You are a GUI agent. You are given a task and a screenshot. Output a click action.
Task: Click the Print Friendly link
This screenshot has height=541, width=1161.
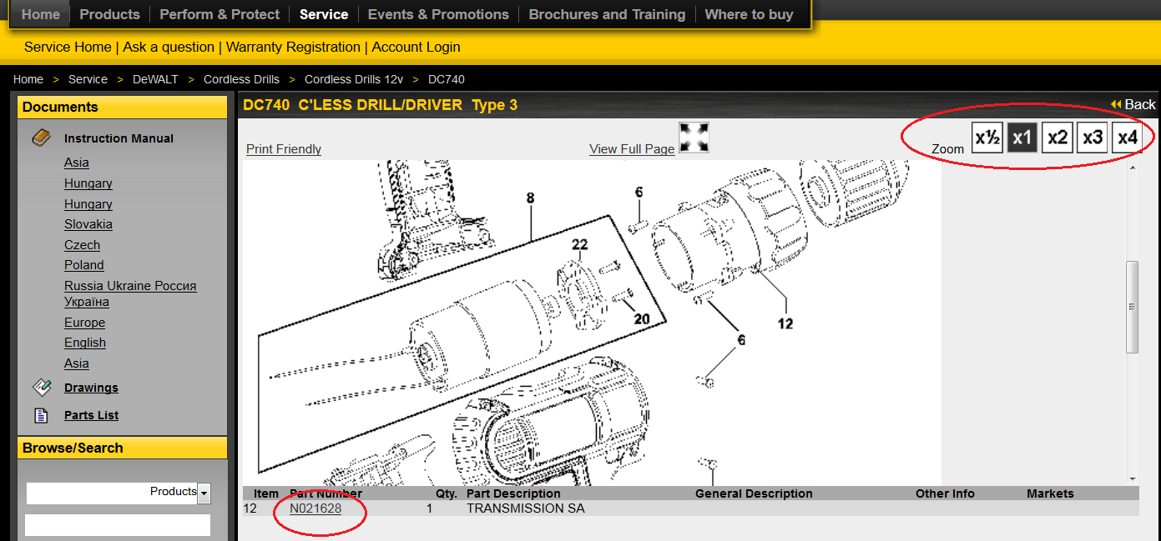284,149
